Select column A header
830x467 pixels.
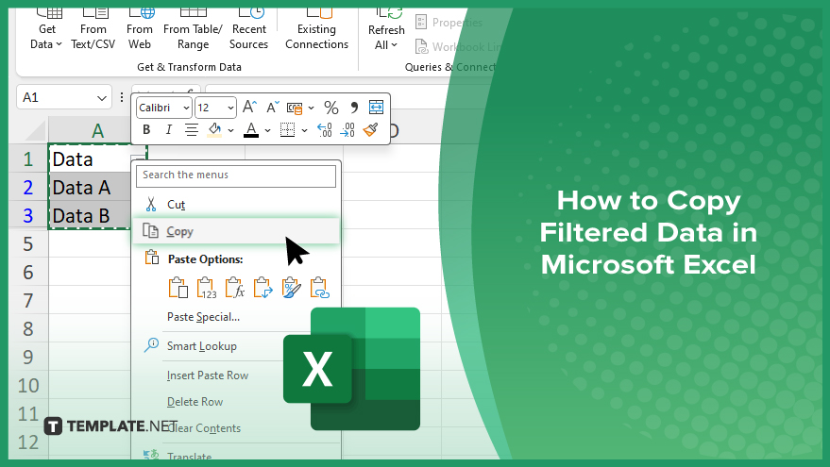coord(90,130)
